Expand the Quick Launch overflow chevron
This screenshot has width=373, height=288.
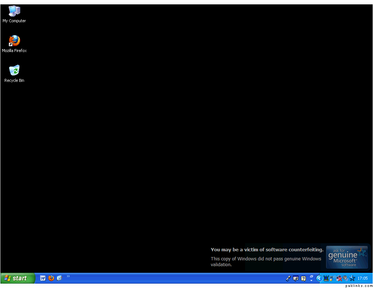point(68,276)
